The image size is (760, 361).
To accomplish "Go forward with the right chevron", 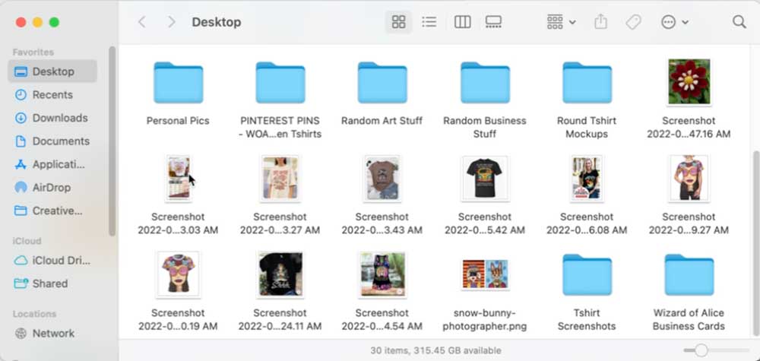I will (x=171, y=22).
